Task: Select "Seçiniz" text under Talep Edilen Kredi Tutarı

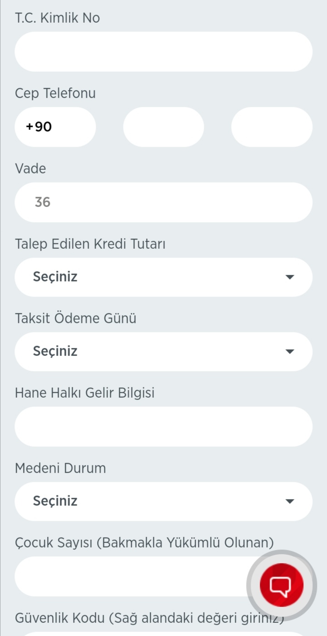Action: pyautogui.click(x=55, y=277)
